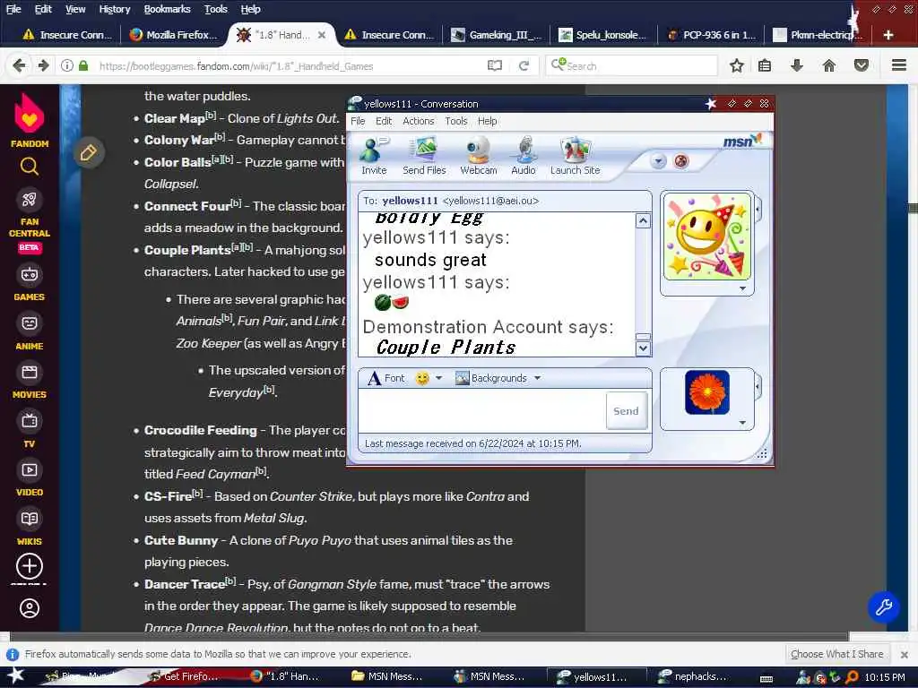
Task: Open Actions menu in conversation window
Action: 418,121
